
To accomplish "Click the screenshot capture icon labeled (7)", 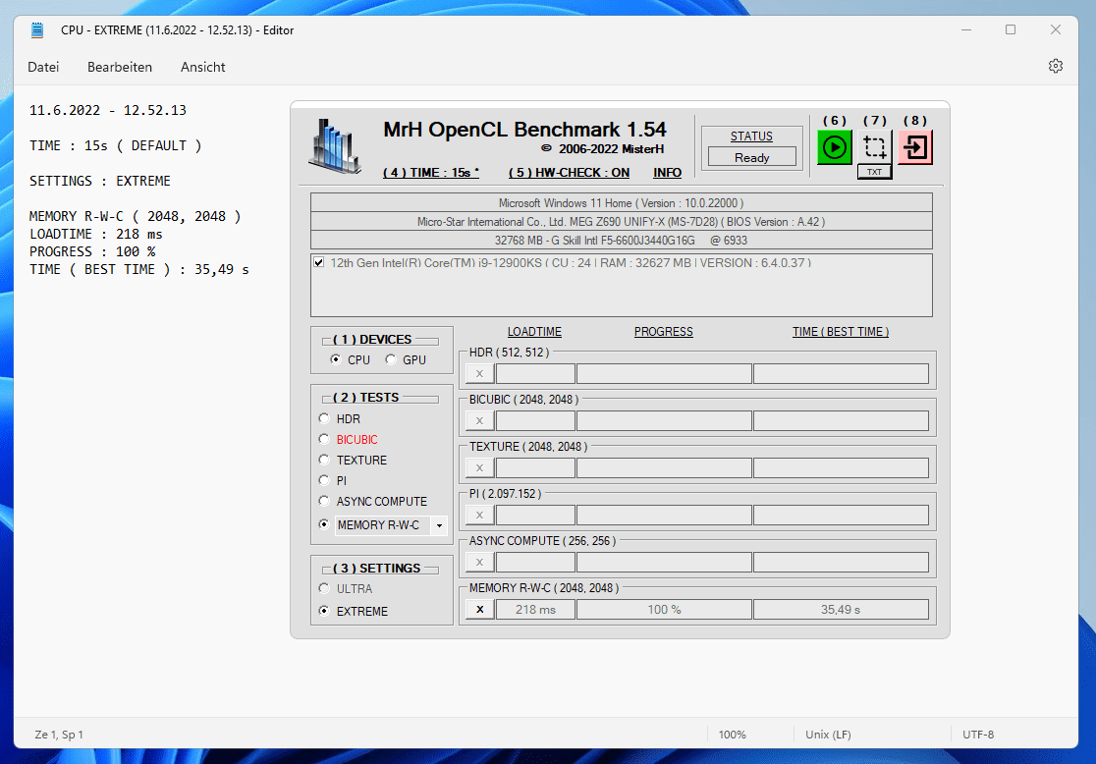I will [x=874, y=147].
